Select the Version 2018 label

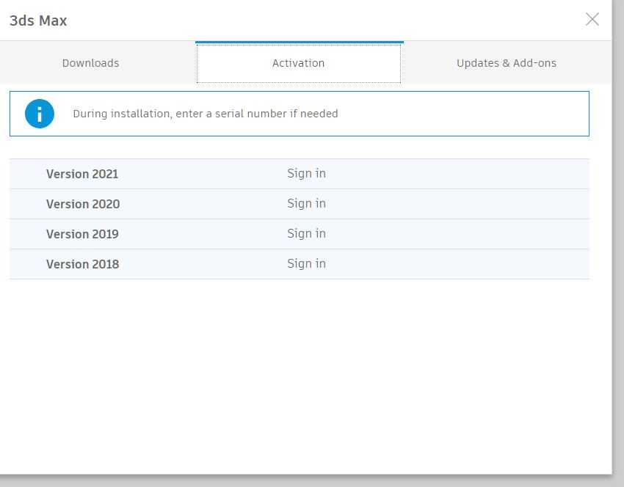click(82, 264)
